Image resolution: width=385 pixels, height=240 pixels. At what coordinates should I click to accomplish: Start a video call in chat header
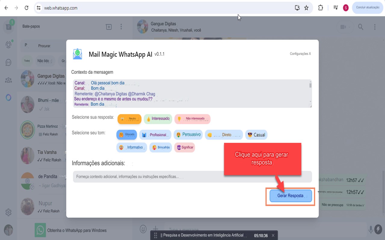345,27
